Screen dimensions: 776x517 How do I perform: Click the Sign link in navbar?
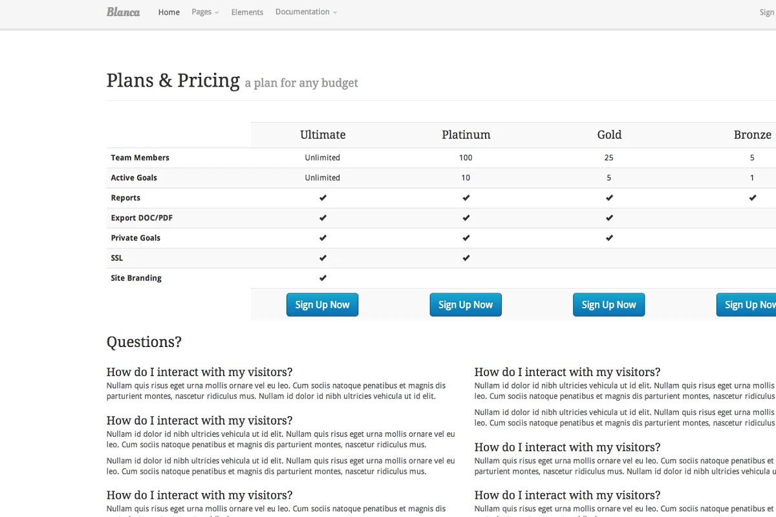(x=767, y=12)
